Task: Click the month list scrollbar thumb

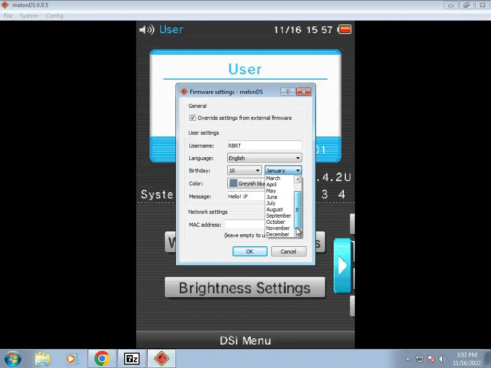Action: (x=297, y=210)
